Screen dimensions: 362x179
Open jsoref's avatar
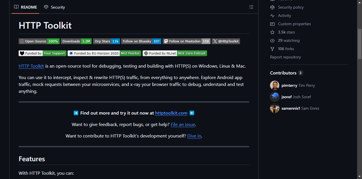[x=275, y=97]
